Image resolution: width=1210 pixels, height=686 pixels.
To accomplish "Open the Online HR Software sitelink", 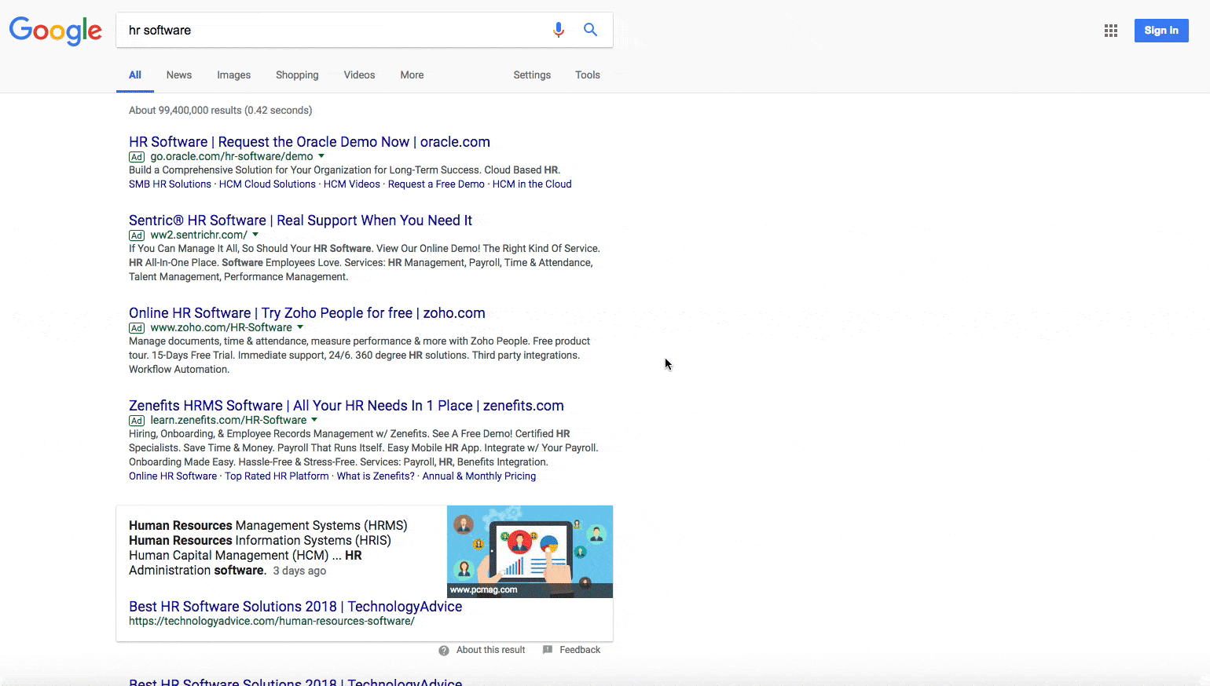I will 173,476.
